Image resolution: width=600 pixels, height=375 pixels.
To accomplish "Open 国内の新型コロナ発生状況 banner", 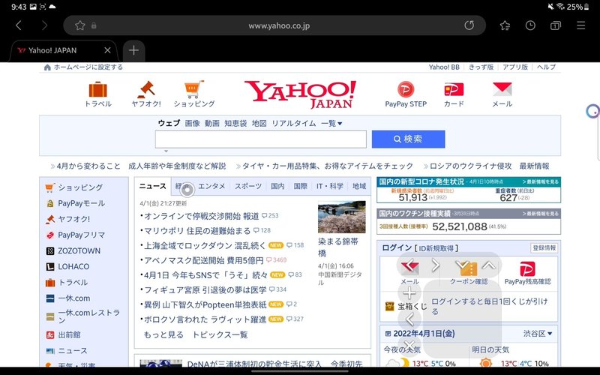I will 469,190.
